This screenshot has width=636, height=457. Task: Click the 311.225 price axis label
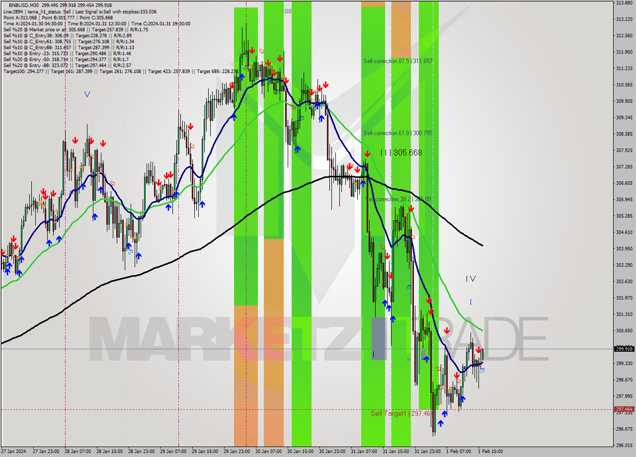click(x=624, y=68)
